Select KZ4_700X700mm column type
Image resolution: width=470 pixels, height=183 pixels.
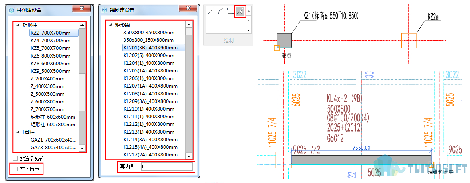point(50,41)
